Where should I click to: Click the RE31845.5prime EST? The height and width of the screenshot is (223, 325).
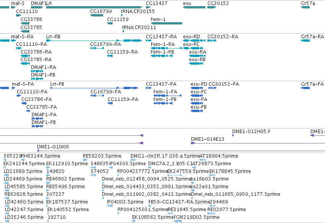pyautogui.click(x=170, y=213)
